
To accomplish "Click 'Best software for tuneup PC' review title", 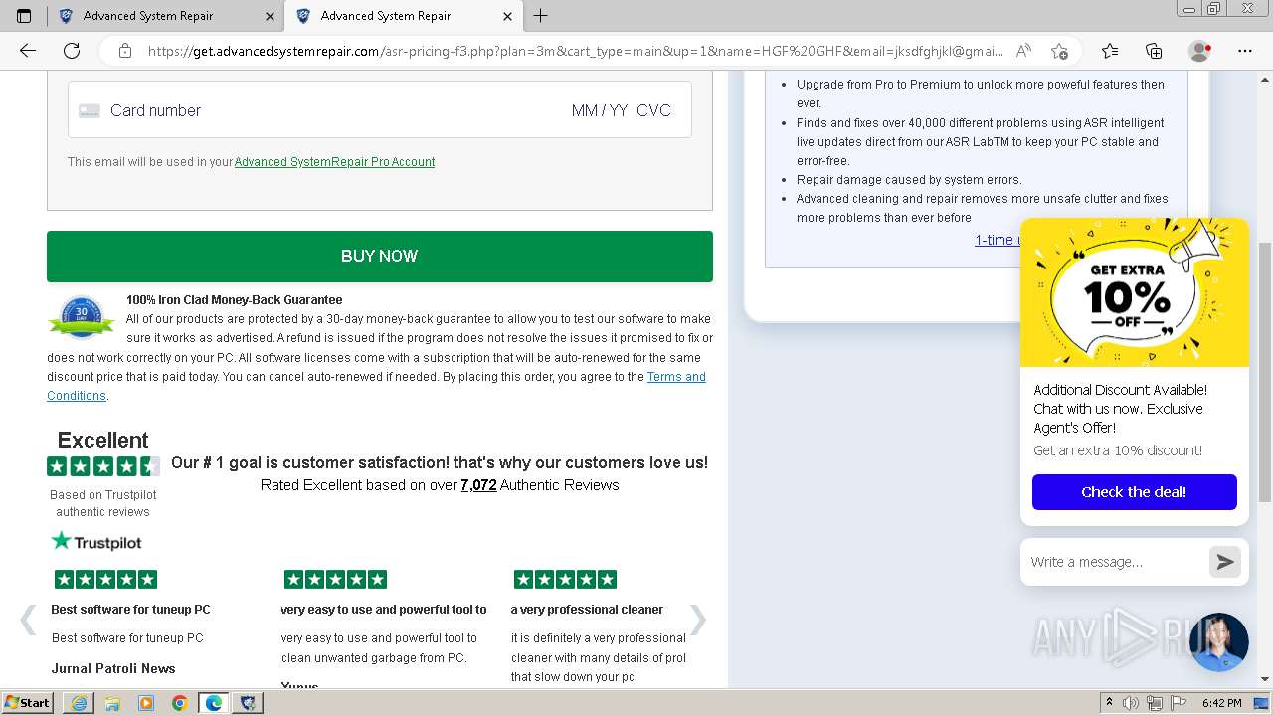I will coord(130,610).
